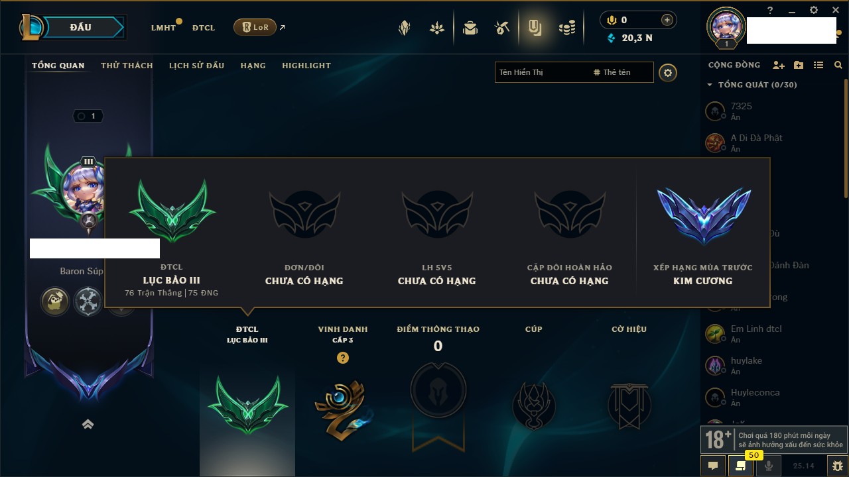Switch to the LỊCH SỬ ĐẤU tab
Viewport: 849px width, 477px height.
(196, 66)
